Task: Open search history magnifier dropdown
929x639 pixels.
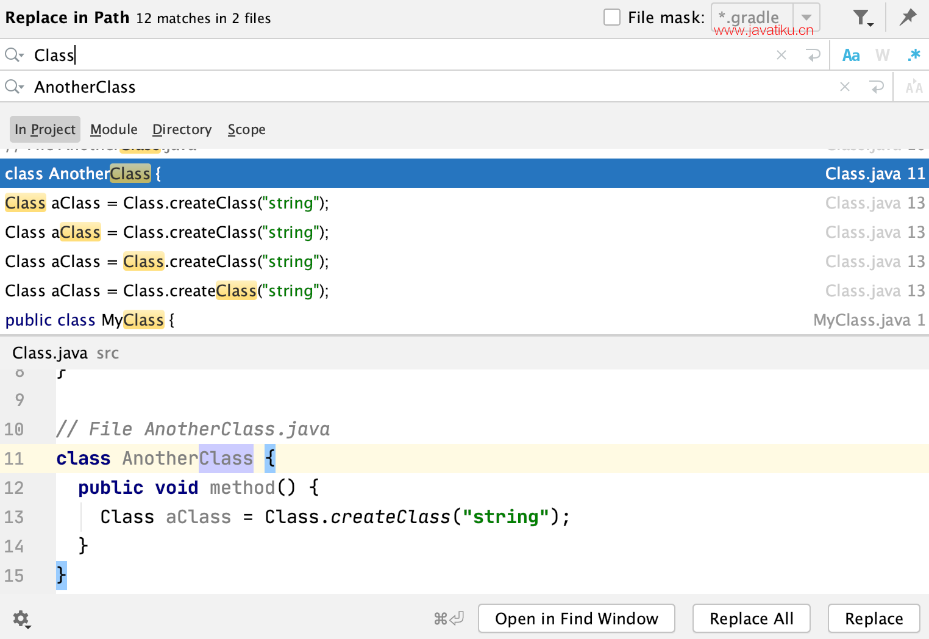Action: [x=14, y=55]
